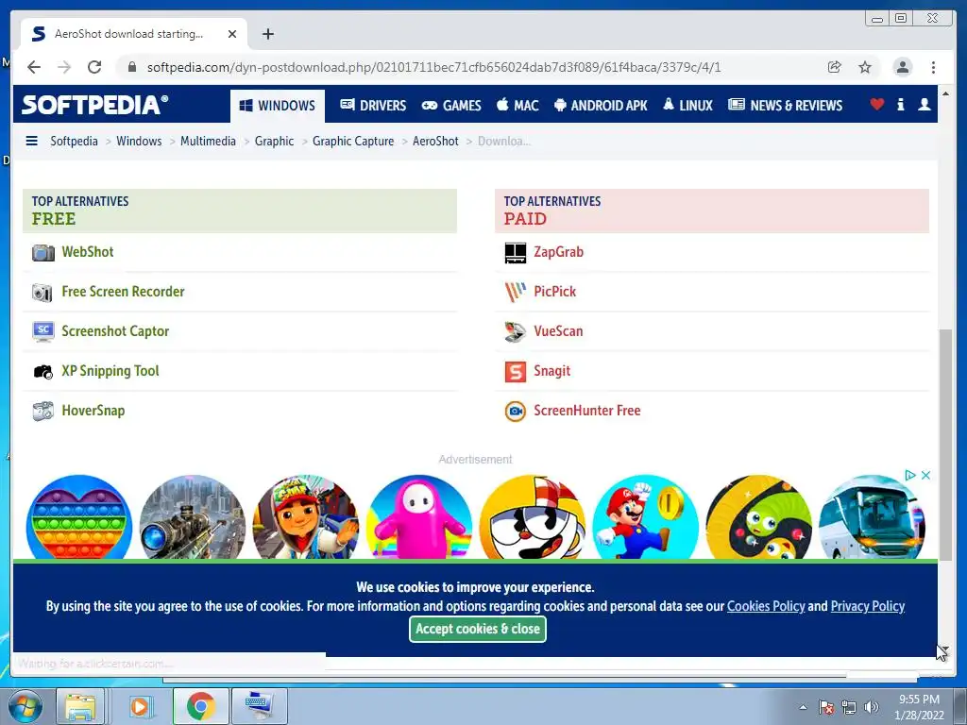Go to Multimedia breadcrumb
The width and height of the screenshot is (967, 725).
(208, 142)
